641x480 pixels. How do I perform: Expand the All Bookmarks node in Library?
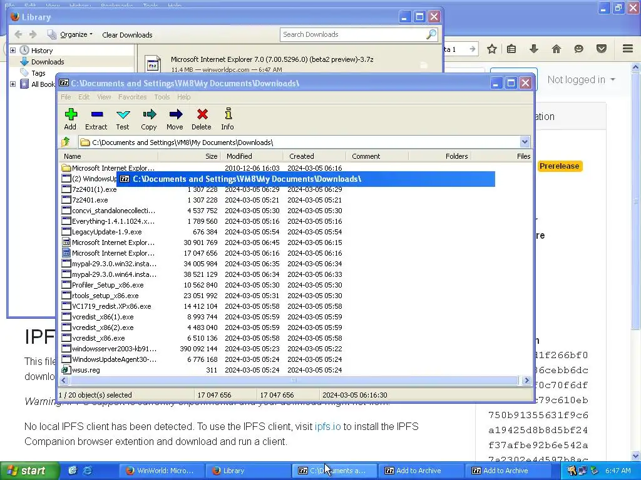pyautogui.click(x=13, y=84)
